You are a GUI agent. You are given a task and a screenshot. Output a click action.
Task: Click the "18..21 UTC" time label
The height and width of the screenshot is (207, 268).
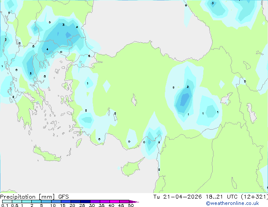coord(222,197)
